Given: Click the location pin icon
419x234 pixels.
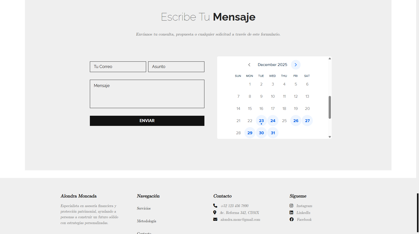Looking at the screenshot, I should tap(215, 212).
